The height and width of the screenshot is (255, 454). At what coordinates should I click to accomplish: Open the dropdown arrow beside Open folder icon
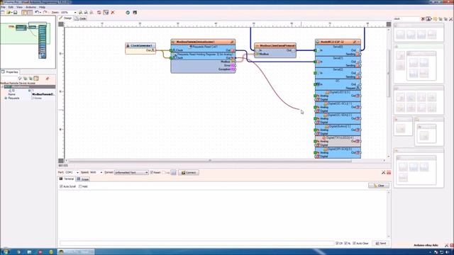tap(11, 13)
